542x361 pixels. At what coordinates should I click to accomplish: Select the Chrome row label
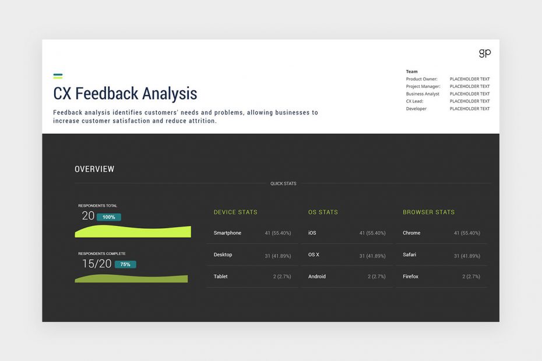pos(411,233)
